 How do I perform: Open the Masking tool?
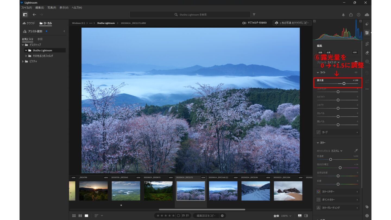coord(367,62)
